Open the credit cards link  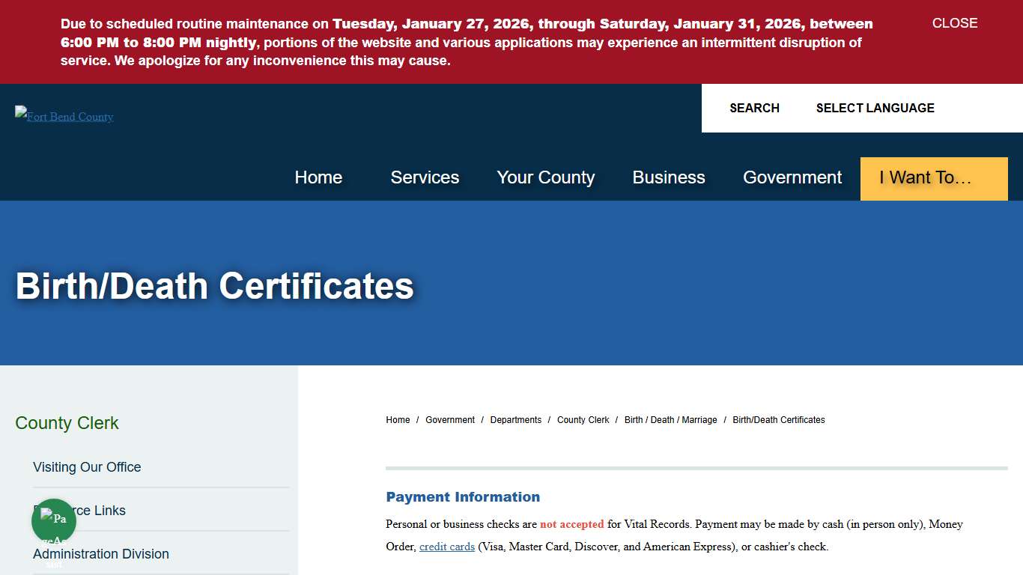446,547
